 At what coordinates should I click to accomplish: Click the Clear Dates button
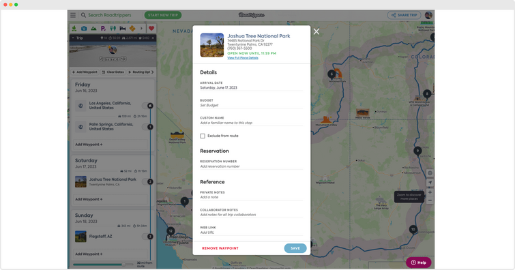113,72
